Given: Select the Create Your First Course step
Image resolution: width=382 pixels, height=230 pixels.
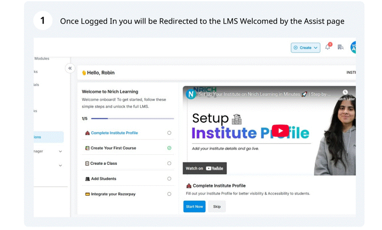Looking at the screenshot, I should coord(113,148).
